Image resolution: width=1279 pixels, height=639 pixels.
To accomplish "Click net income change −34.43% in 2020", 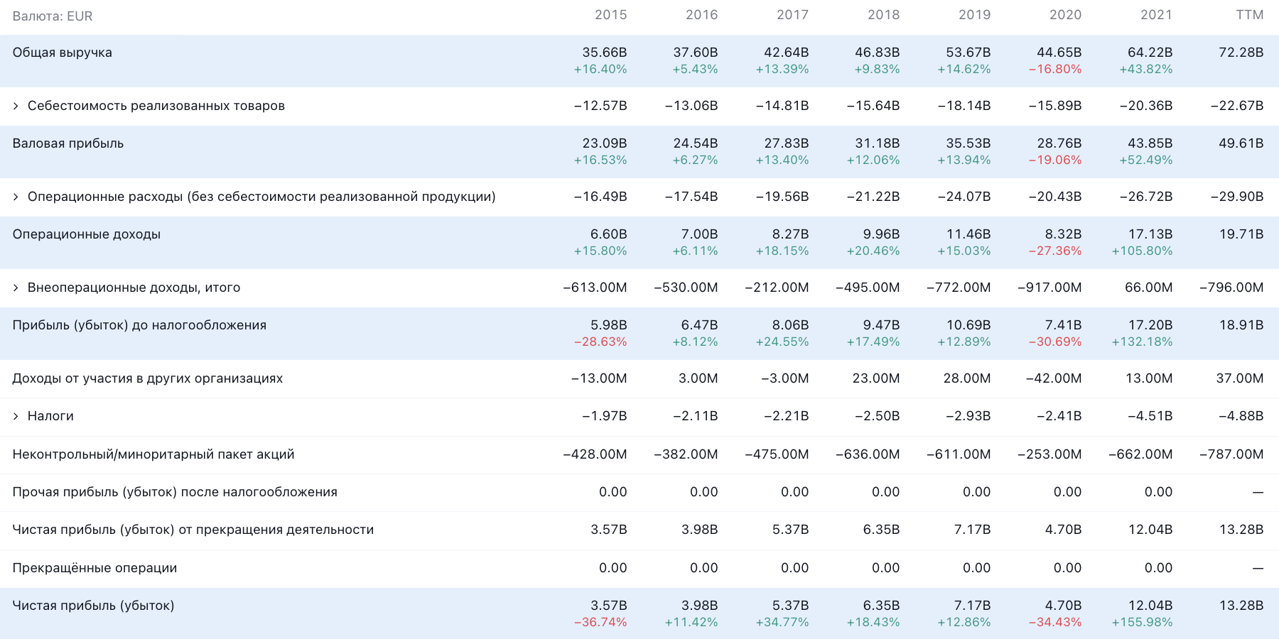I will point(1055,623).
